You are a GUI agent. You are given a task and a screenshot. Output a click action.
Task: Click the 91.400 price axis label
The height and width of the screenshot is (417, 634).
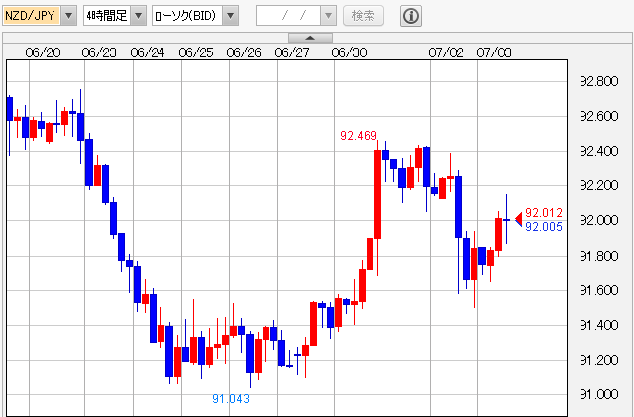[598, 325]
